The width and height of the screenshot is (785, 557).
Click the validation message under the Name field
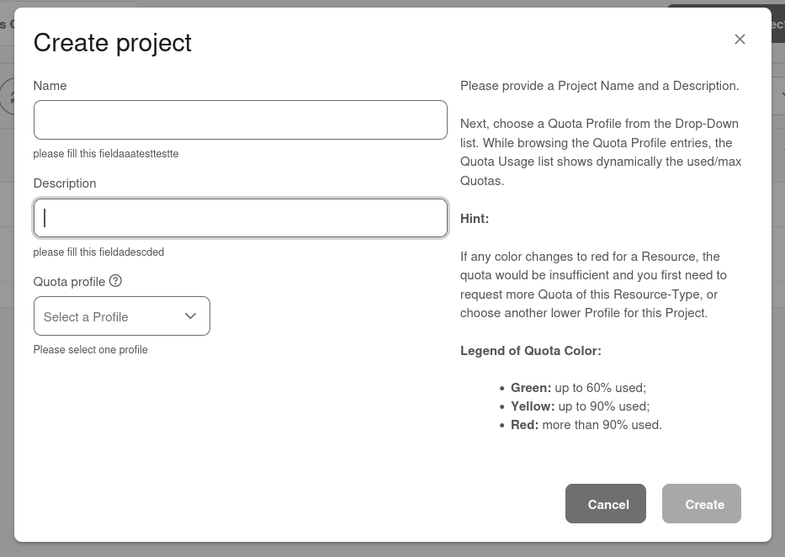click(x=106, y=154)
